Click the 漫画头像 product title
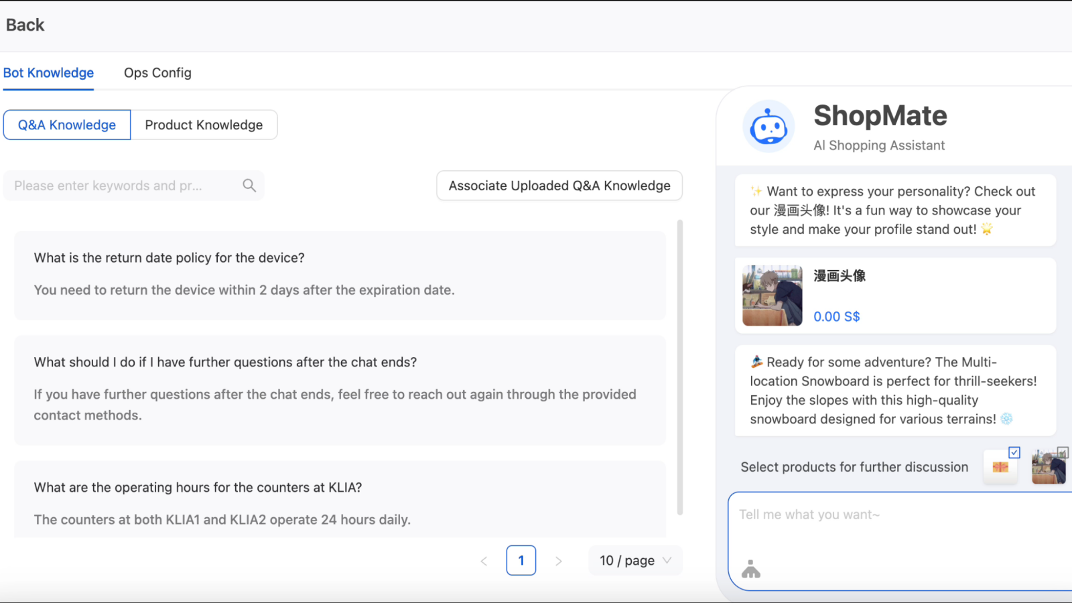The width and height of the screenshot is (1072, 603). pos(840,276)
